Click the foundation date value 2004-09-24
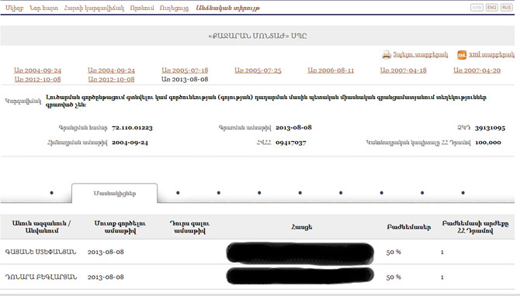520x296 pixels. point(130,143)
